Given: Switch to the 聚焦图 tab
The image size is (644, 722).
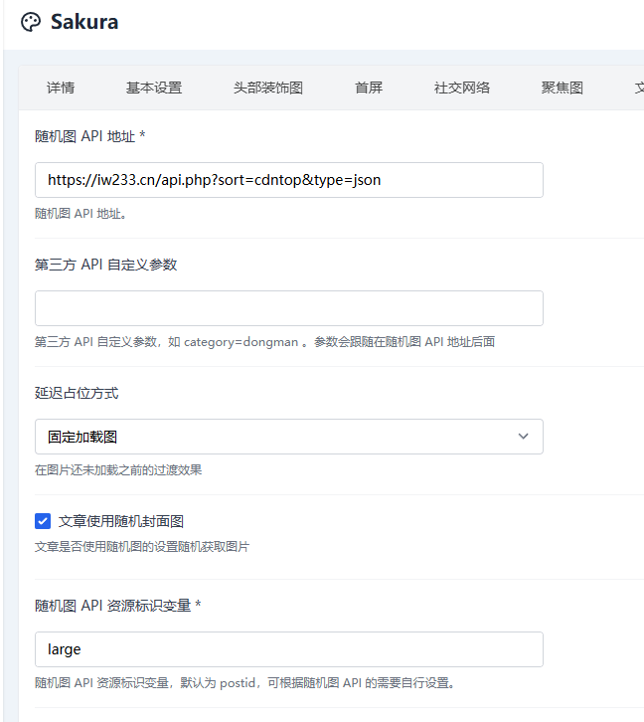Looking at the screenshot, I should [563, 88].
